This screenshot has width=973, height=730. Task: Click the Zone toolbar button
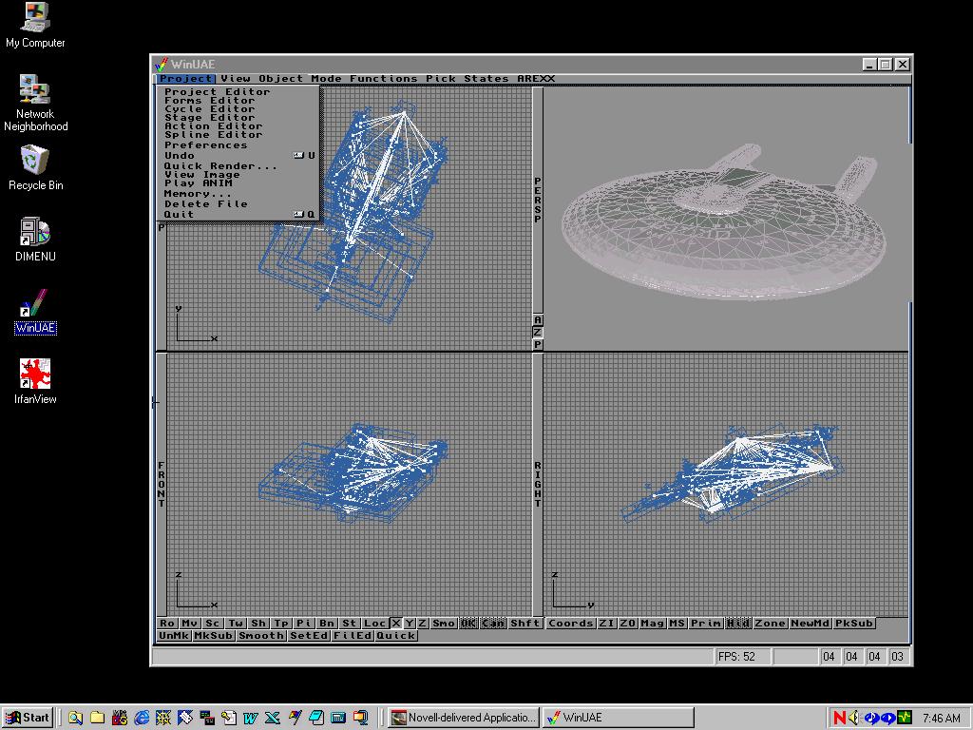[x=770, y=624]
